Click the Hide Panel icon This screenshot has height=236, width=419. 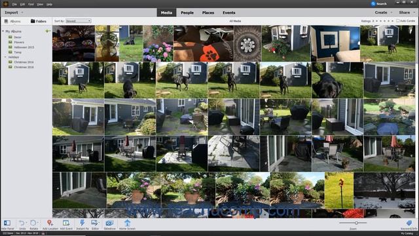(7, 223)
